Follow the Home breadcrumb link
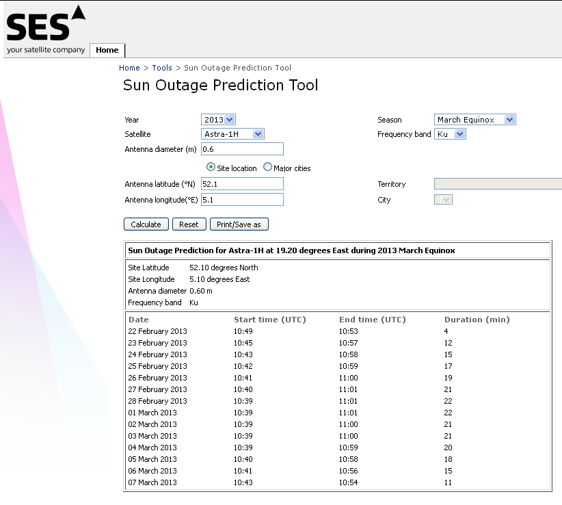The height and width of the screenshot is (505, 562). pos(129,68)
